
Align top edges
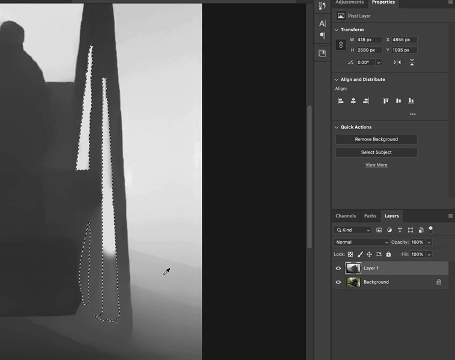coord(386,101)
